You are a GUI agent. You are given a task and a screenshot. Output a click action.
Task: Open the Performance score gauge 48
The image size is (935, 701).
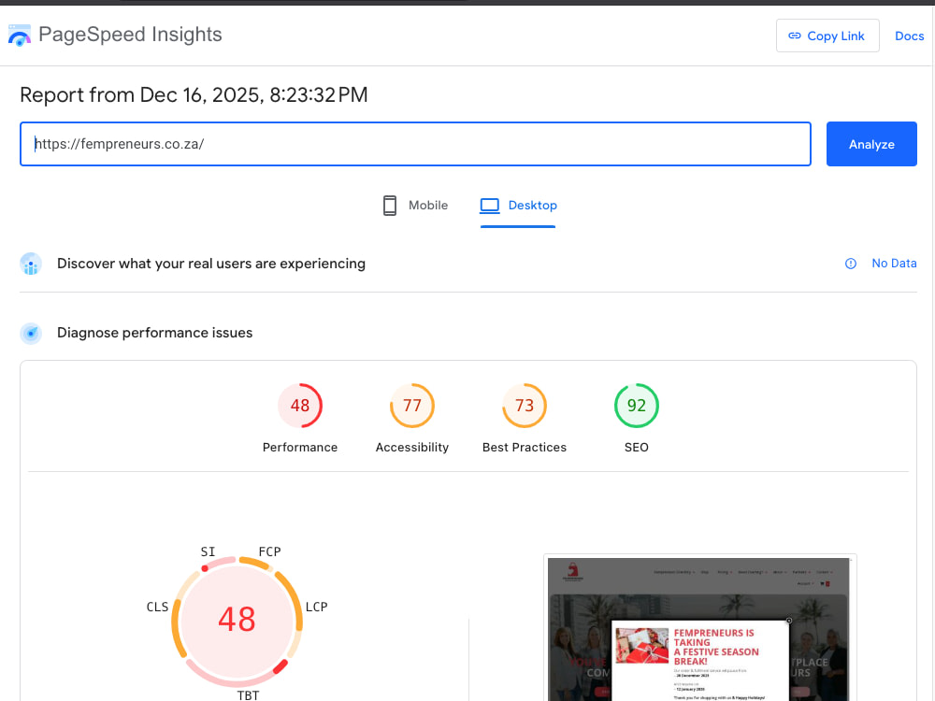click(x=300, y=406)
